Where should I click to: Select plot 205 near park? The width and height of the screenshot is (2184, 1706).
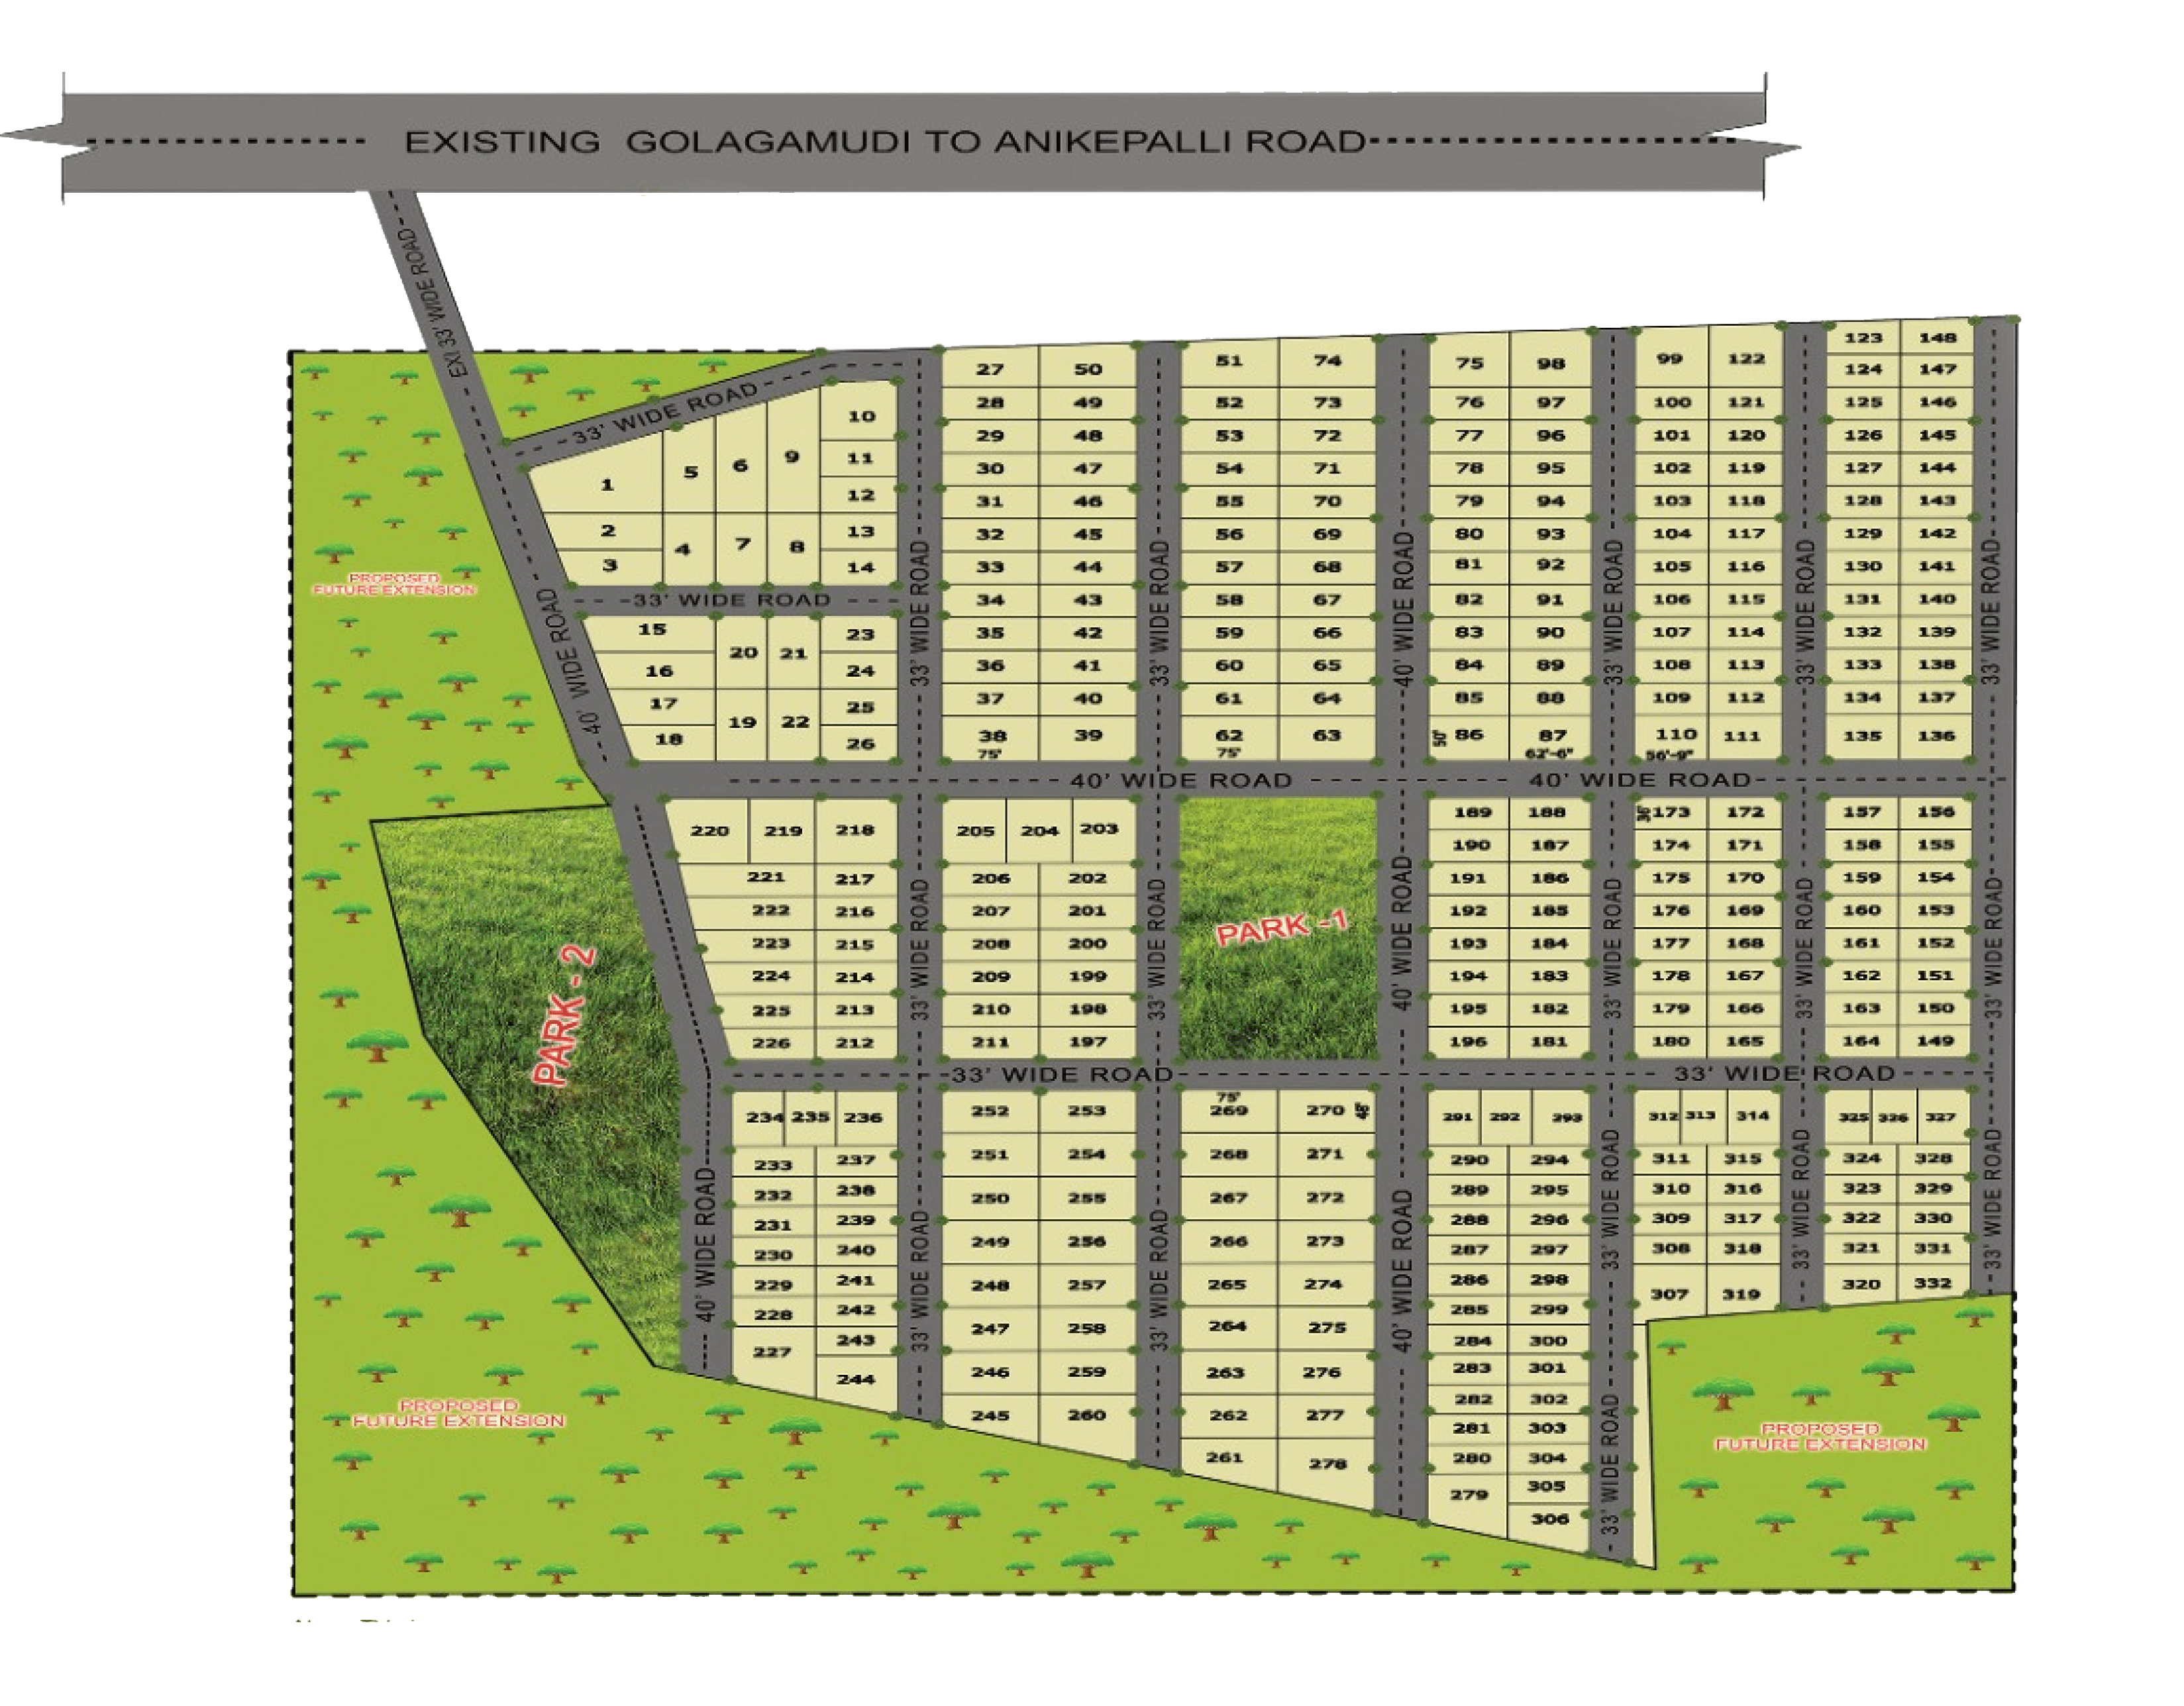tap(975, 830)
